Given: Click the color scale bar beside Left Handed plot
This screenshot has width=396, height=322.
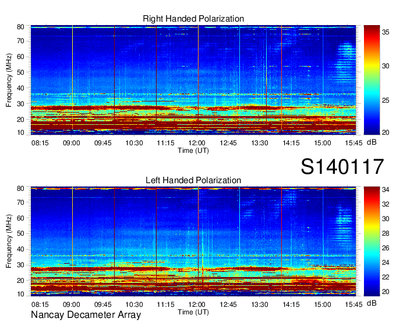Looking at the screenshot, I should pos(372,242).
